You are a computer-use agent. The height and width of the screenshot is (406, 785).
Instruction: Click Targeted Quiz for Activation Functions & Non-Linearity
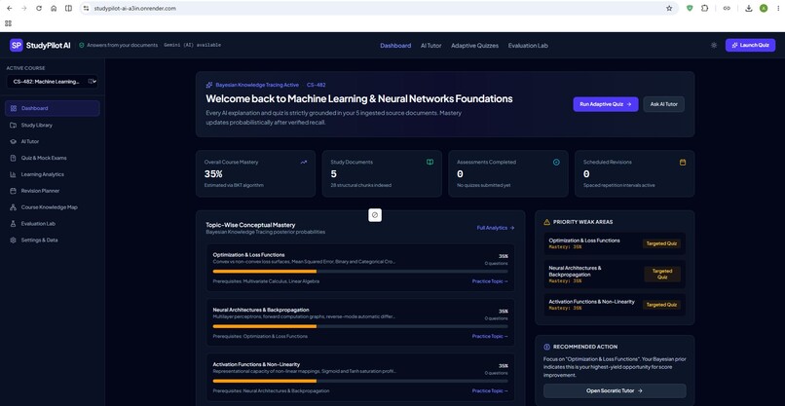[x=661, y=305]
